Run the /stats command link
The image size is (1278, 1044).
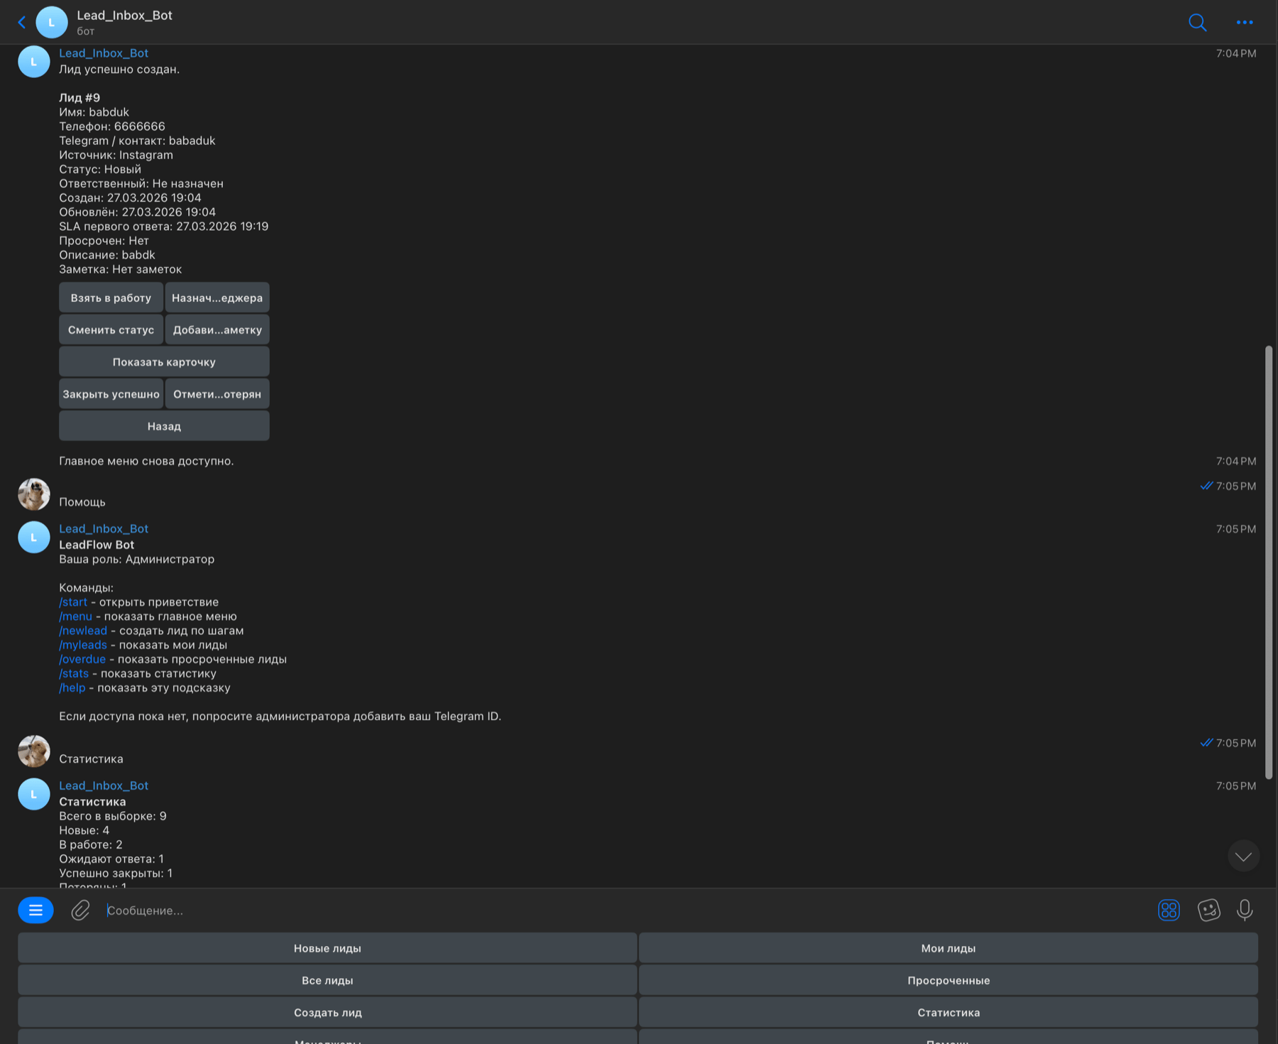pos(74,673)
